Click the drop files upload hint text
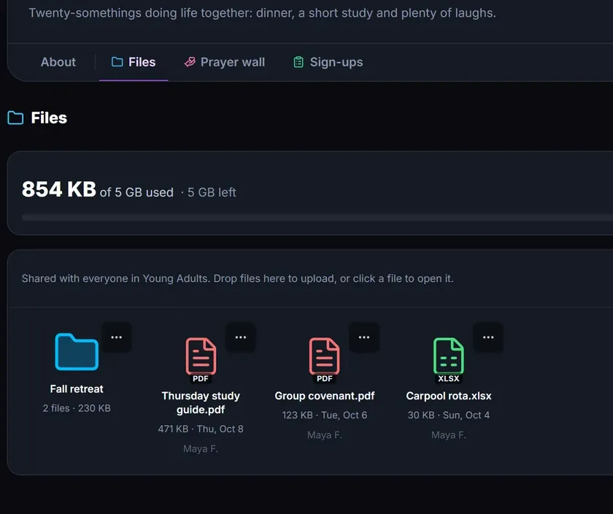Viewport: 613px width, 514px height. pyautogui.click(x=237, y=278)
